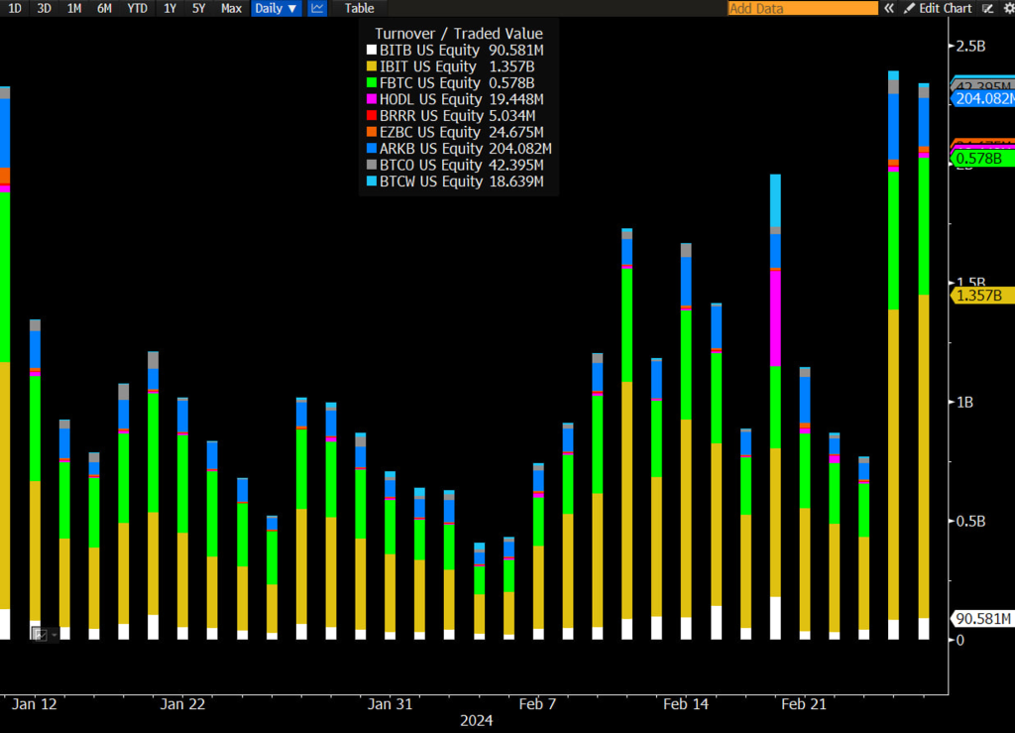Expand dropdown arrow beside bottom-left chart icon
Image resolution: width=1015 pixels, height=733 pixels.
53,634
